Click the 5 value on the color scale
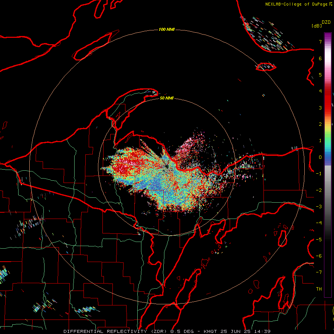 (320, 75)
